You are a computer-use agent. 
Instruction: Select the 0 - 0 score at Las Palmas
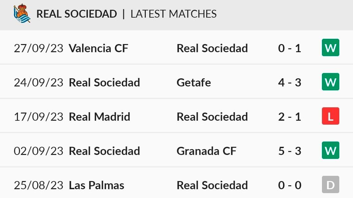point(290,185)
